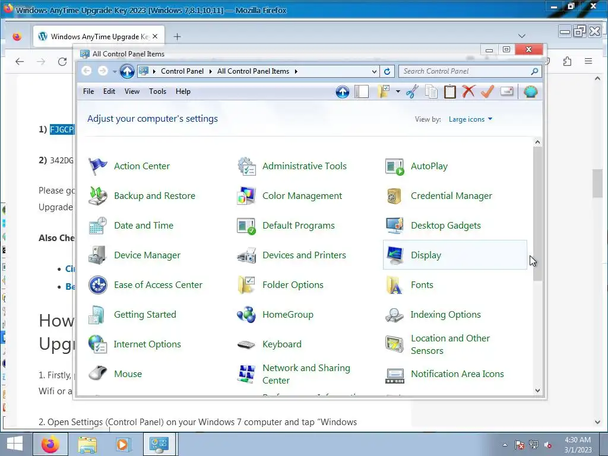608x456 pixels.
Task: Click the clipboard Paste toolbar icon
Action: point(450,92)
